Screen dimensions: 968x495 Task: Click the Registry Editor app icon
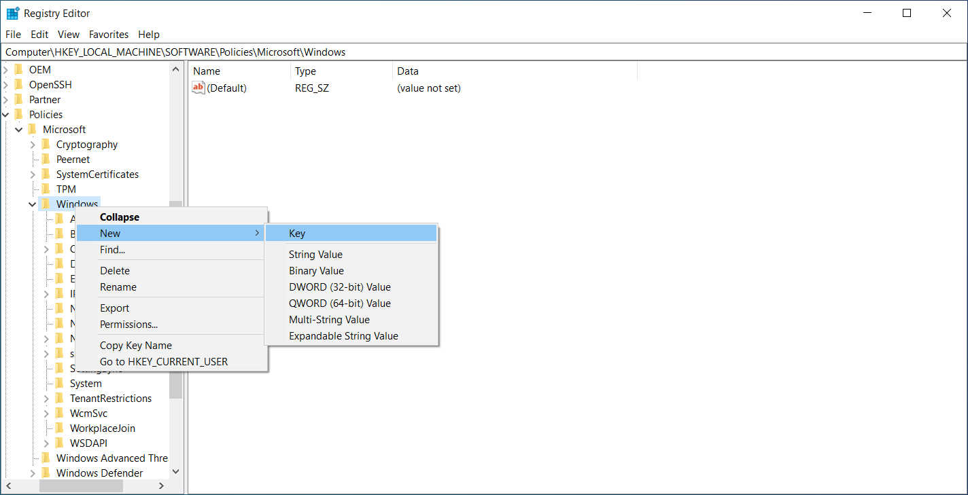(13, 13)
